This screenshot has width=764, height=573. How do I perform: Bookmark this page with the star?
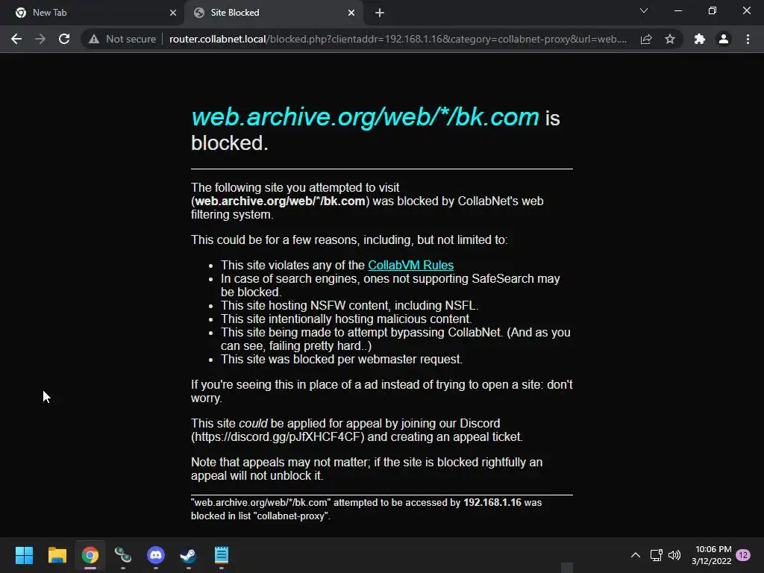coord(670,39)
